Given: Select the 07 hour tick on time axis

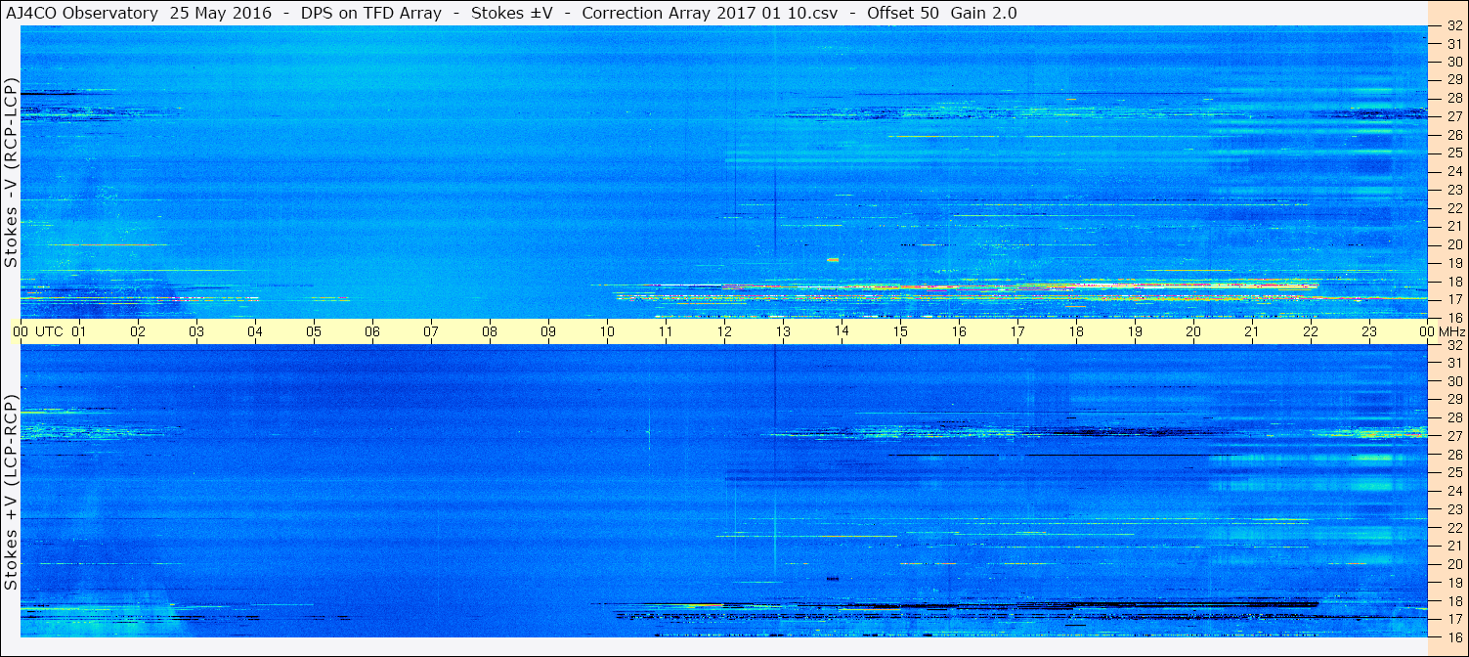Looking at the screenshot, I should pos(431,331).
